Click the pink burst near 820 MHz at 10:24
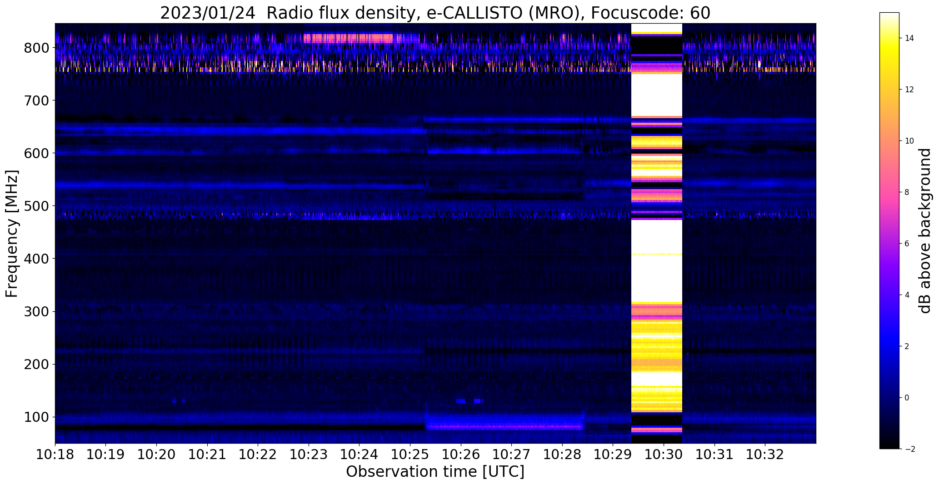Viewport: 939px width, 485px height. pyautogui.click(x=348, y=38)
